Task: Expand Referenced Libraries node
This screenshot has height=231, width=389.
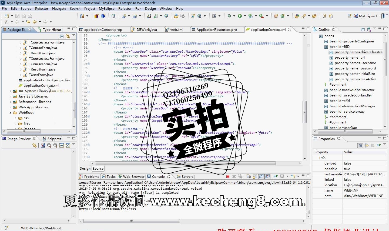Action: click(11, 102)
